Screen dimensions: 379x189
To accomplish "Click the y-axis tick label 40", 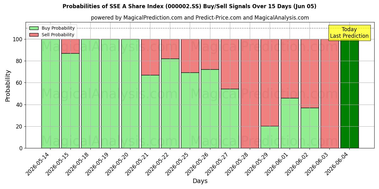I will point(19,105).
